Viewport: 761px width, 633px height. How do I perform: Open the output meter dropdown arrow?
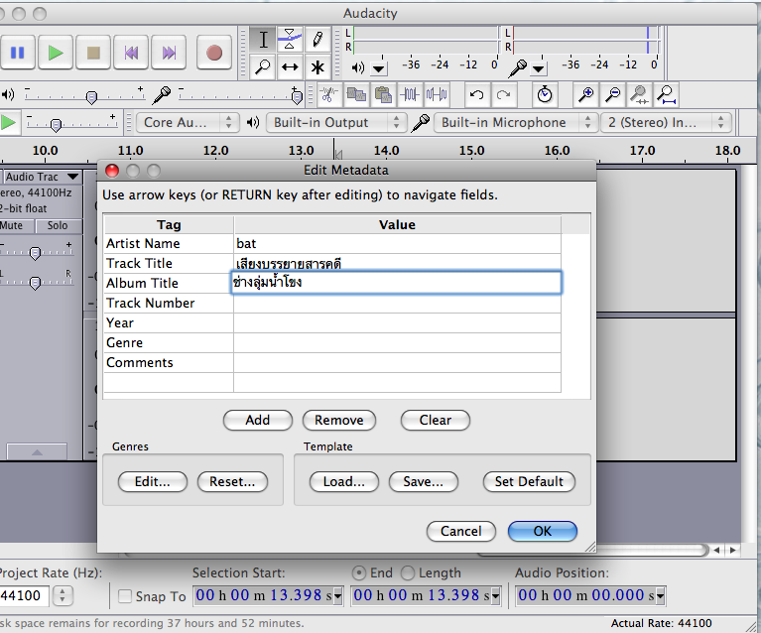[379, 68]
